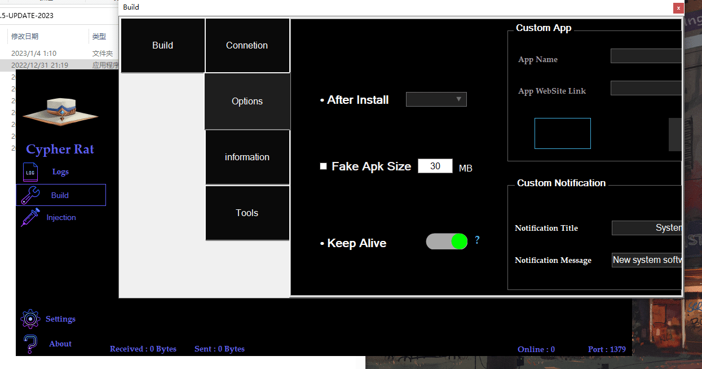Click the Cypher Rat title text
This screenshot has width=702, height=369.
click(x=60, y=150)
